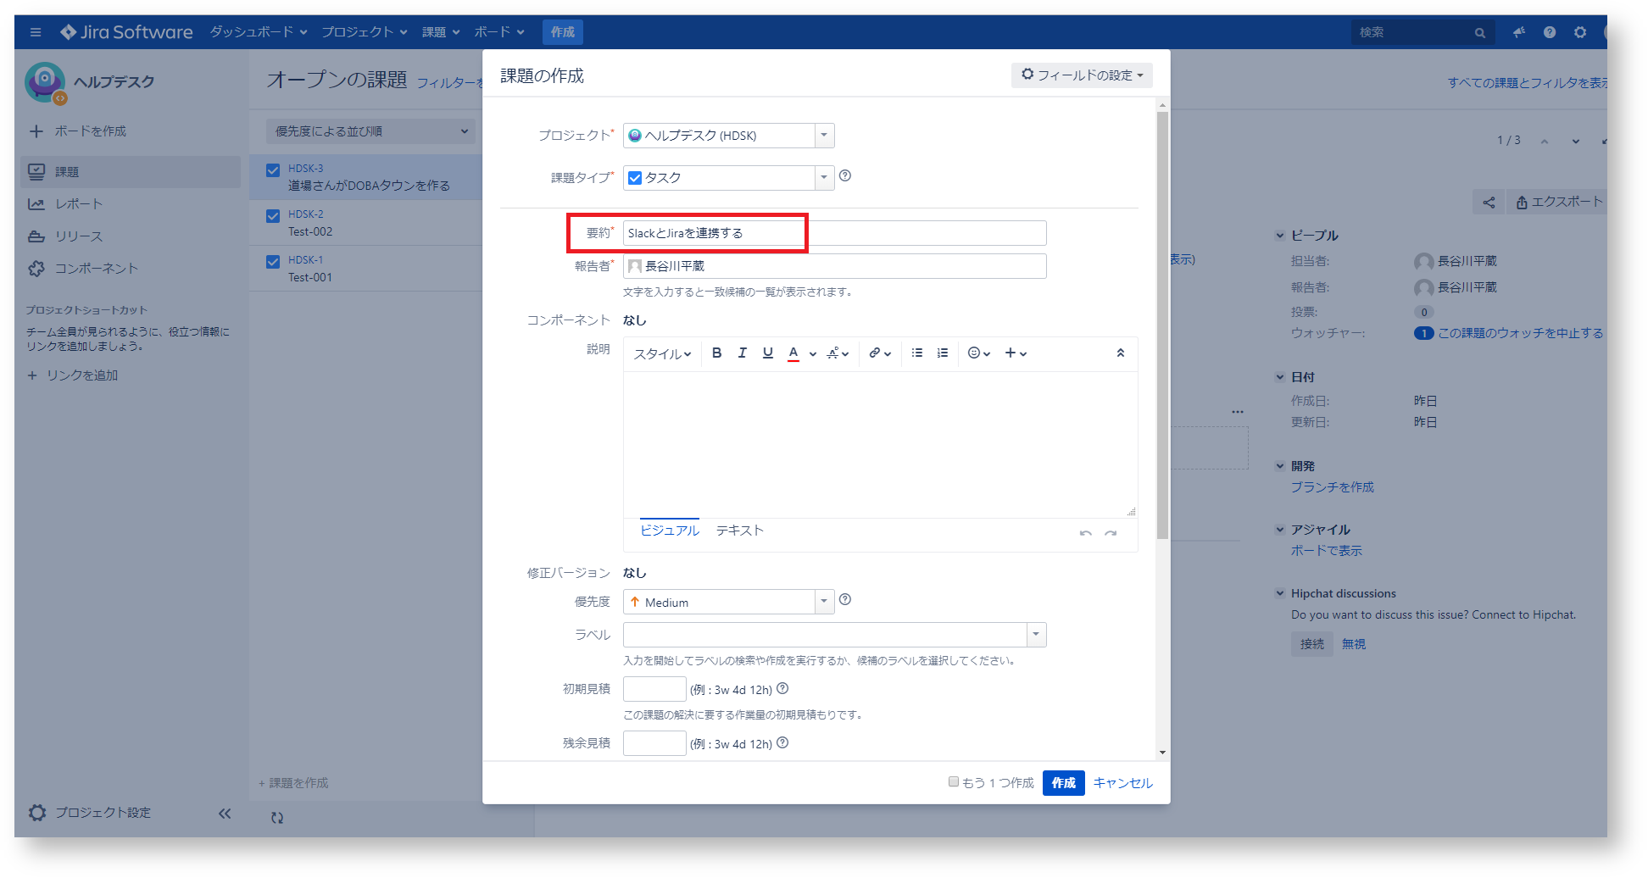Image resolution: width=1648 pixels, height=878 pixels.
Task: Insert a numbered list
Action: click(x=943, y=353)
